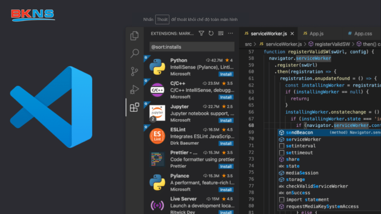
Task: Click the filter icon in the Extensions panel
Action: 201,33
